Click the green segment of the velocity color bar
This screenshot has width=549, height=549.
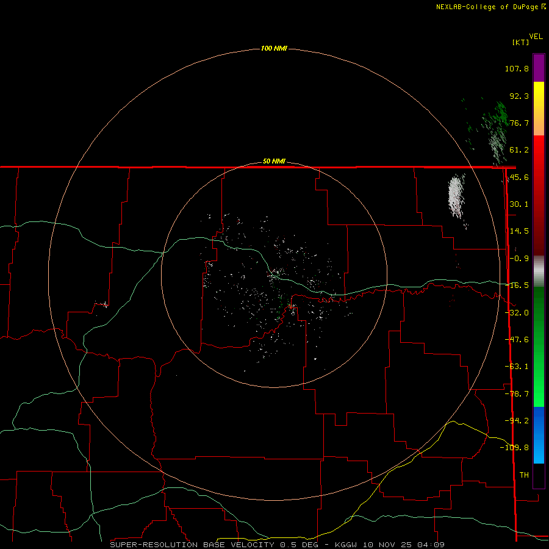(539, 346)
